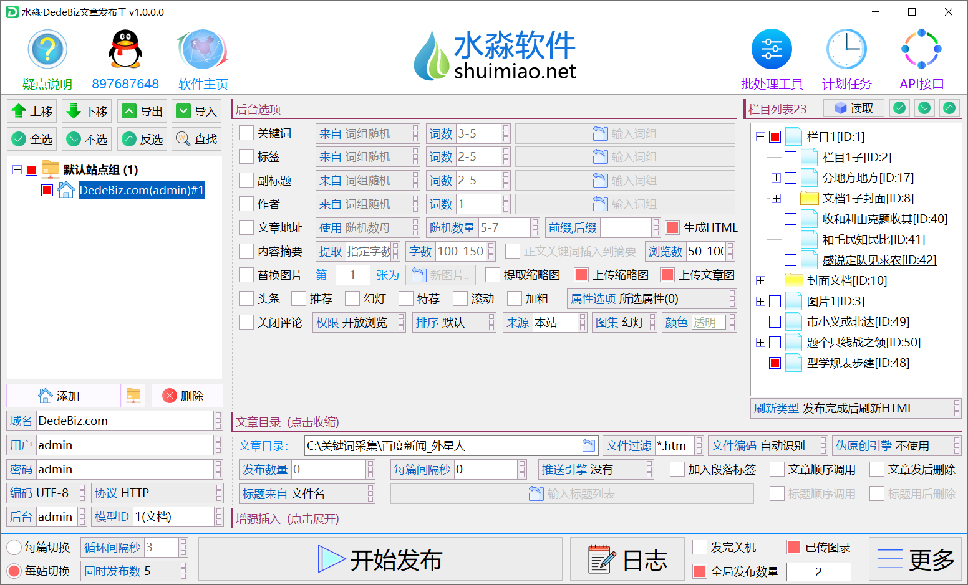Click 输入词组 button in 关键词 row

pos(625,133)
